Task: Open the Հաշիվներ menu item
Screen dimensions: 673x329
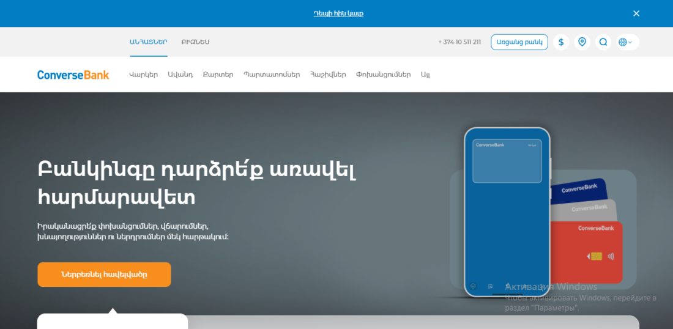Action: [328, 75]
